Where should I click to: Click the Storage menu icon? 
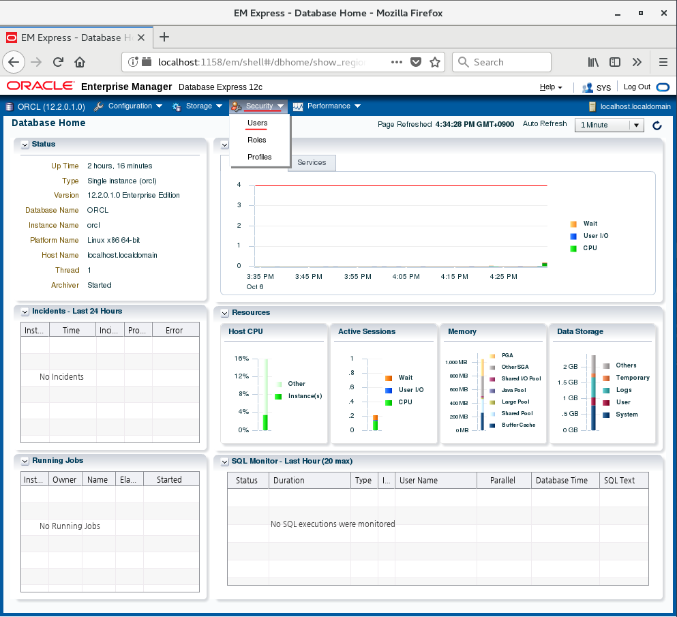point(176,106)
